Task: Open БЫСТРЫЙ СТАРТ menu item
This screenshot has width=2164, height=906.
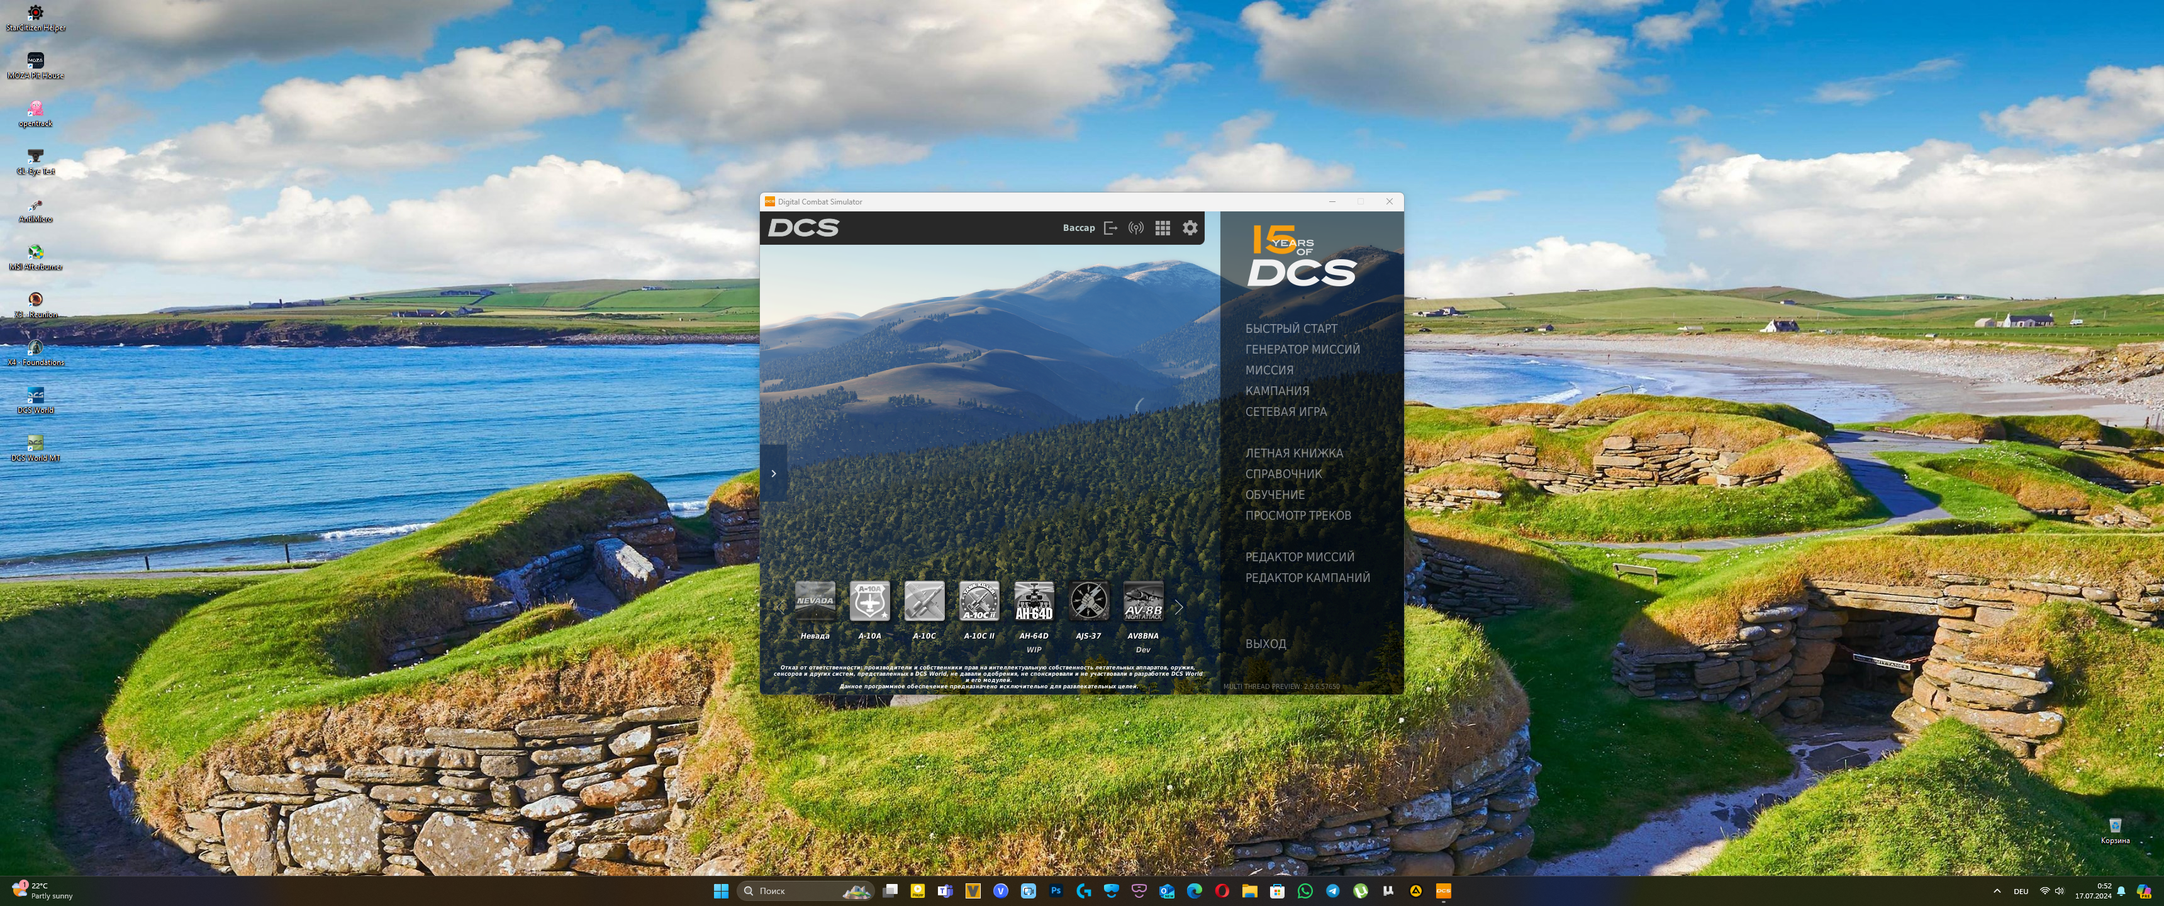Action: (1291, 328)
